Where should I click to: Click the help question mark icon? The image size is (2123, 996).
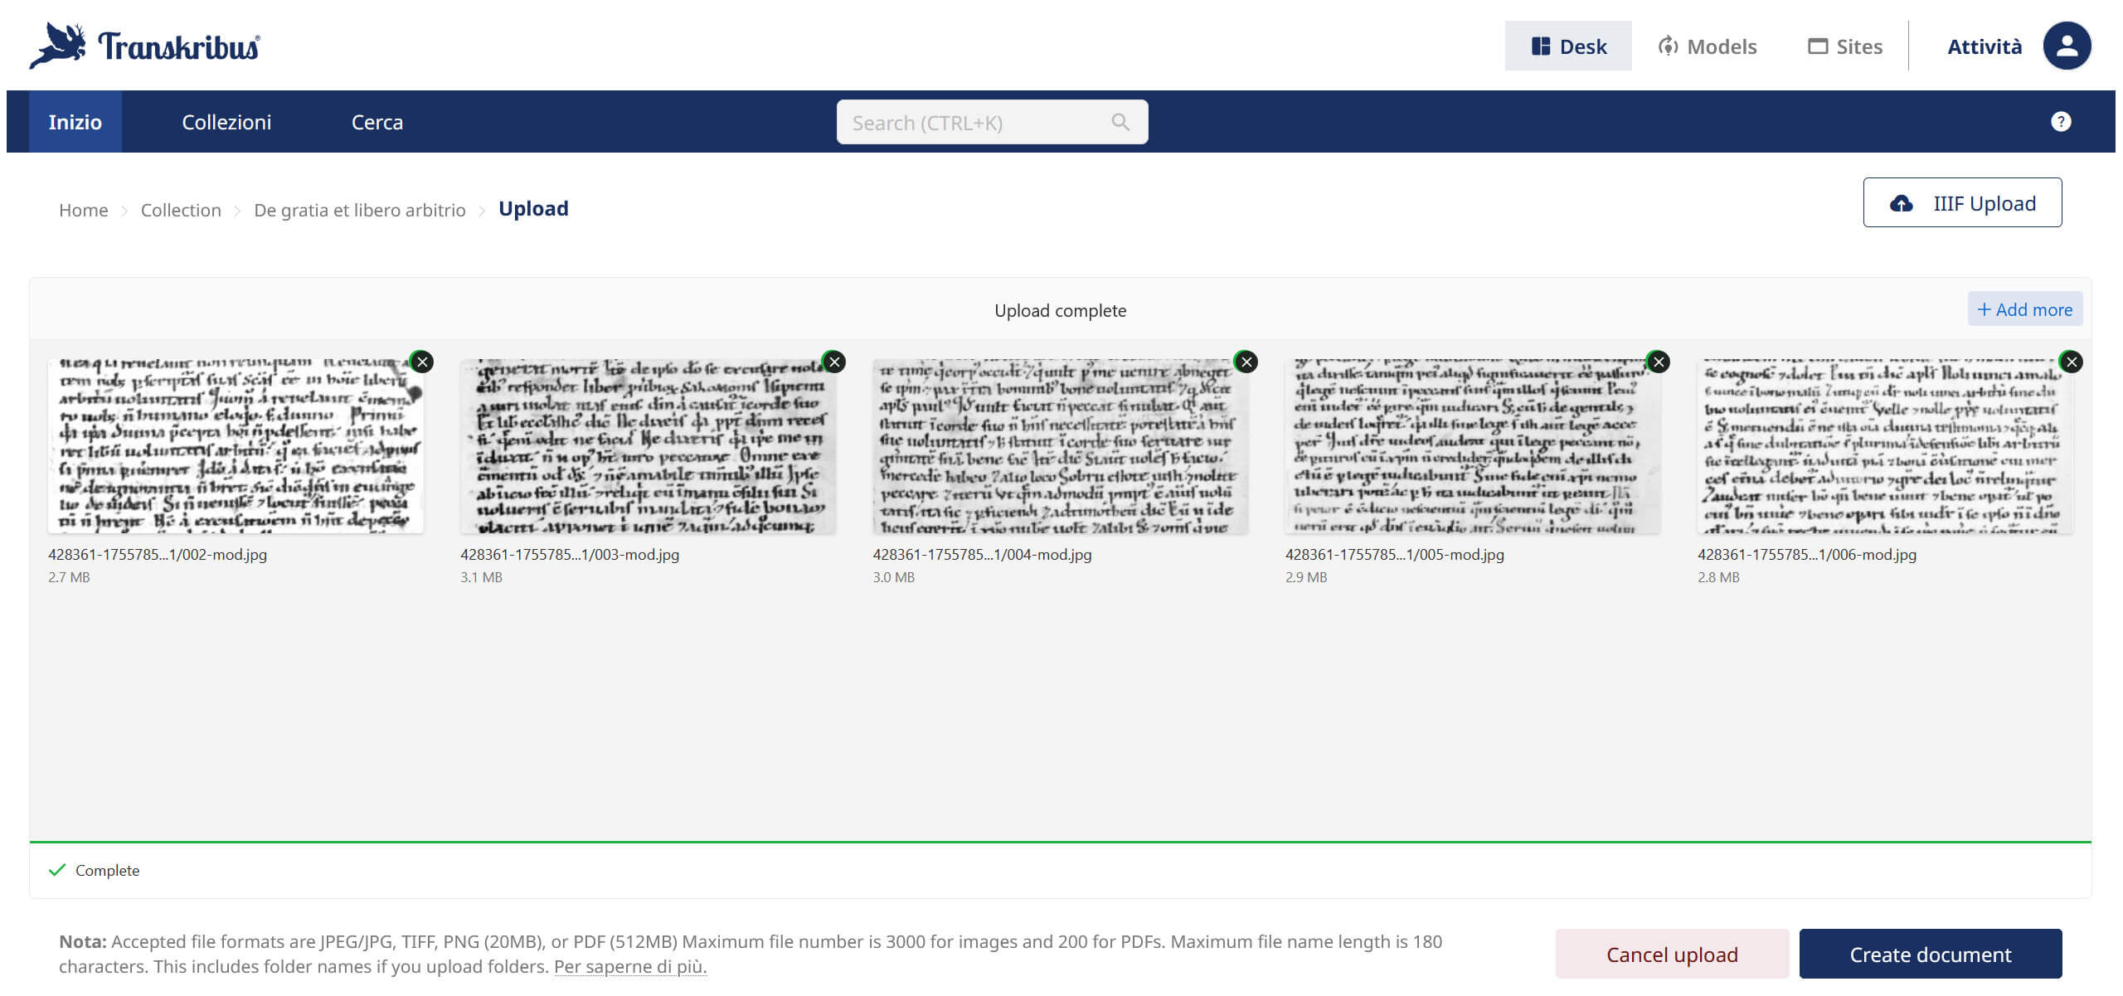point(2060,122)
